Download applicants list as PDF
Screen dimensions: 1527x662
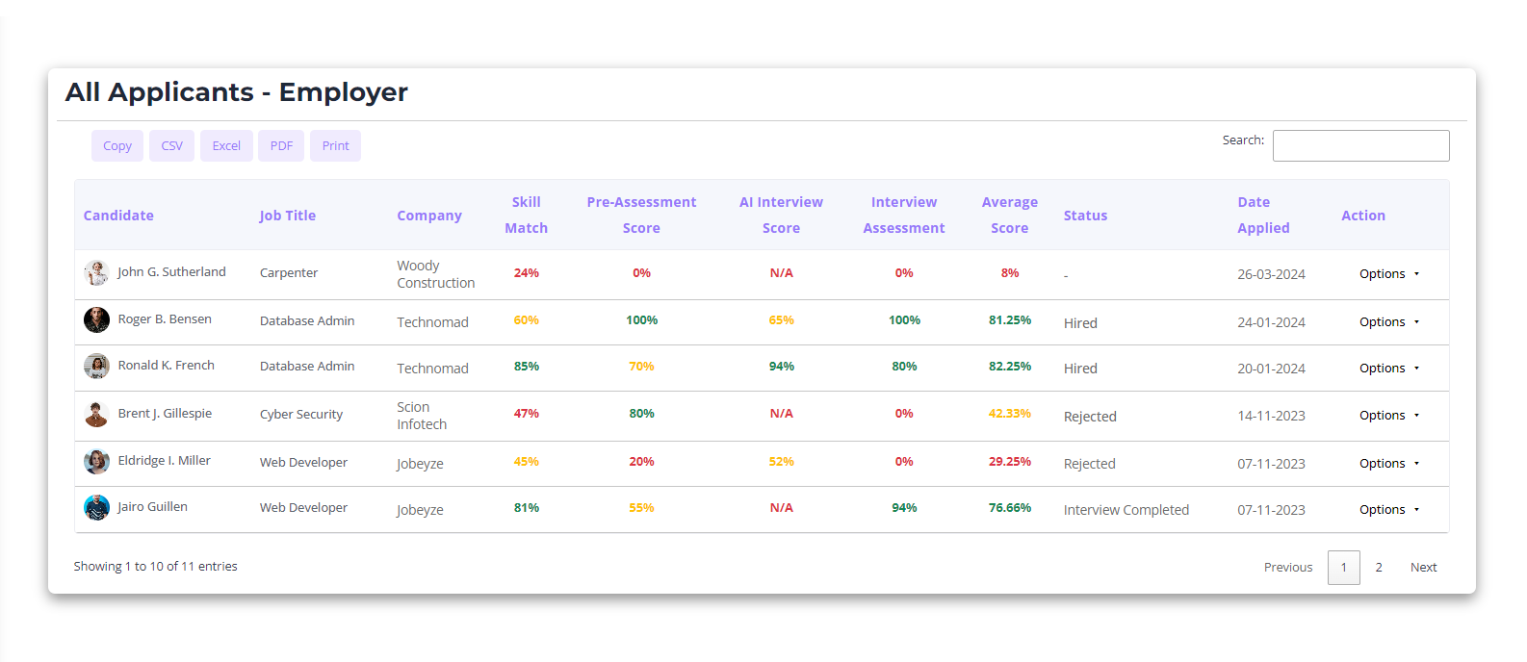pos(281,146)
